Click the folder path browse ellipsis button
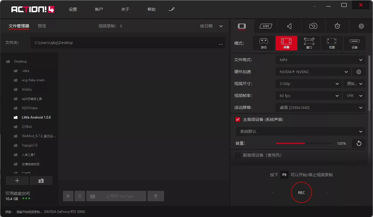Screen dimensions: 373x217 click(x=221, y=43)
